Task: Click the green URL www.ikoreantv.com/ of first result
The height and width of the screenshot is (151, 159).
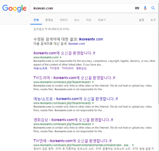Action: click(46, 57)
